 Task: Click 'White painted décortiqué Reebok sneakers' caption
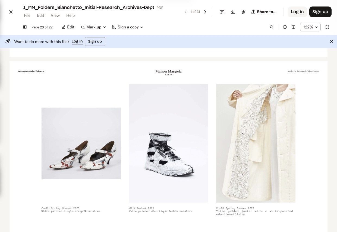click(x=160, y=211)
